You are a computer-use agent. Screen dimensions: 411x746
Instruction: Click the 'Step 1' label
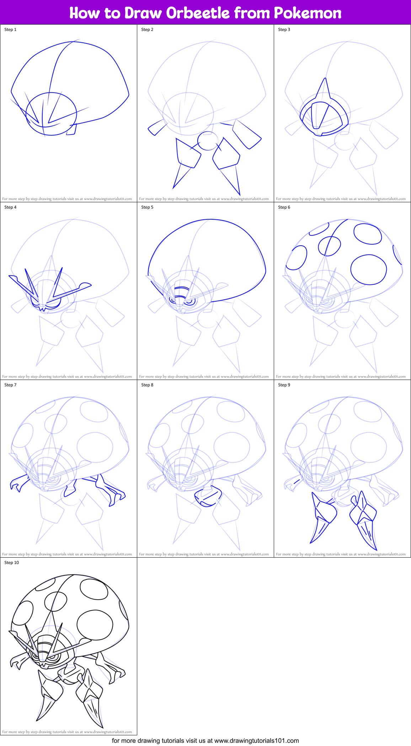point(10,30)
